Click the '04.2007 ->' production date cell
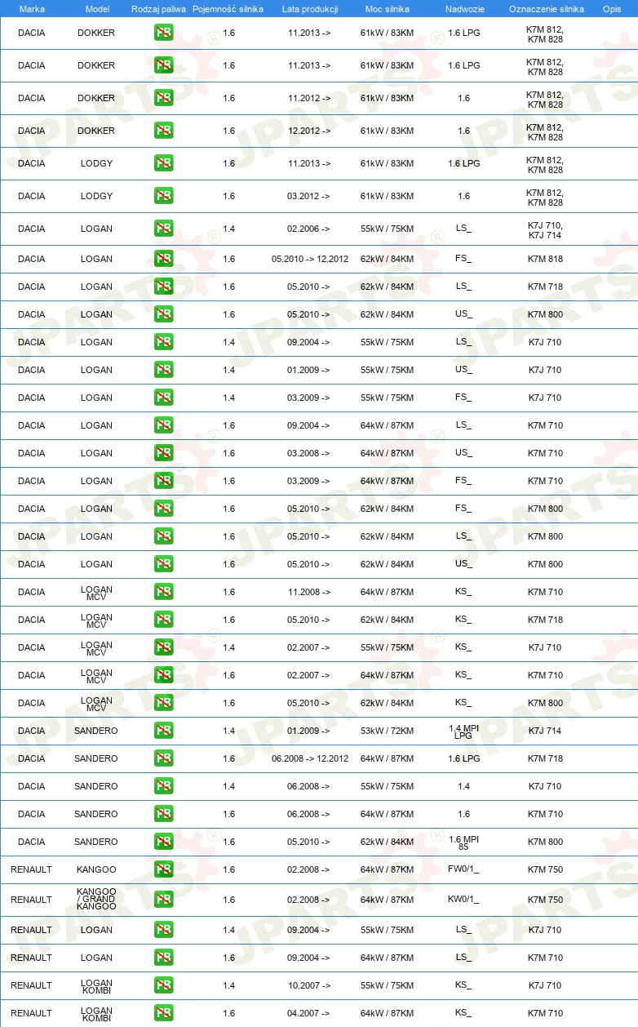The image size is (638, 1027). tap(308, 1013)
